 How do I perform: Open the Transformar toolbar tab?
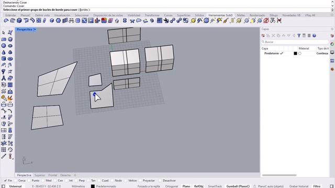pos(152,15)
